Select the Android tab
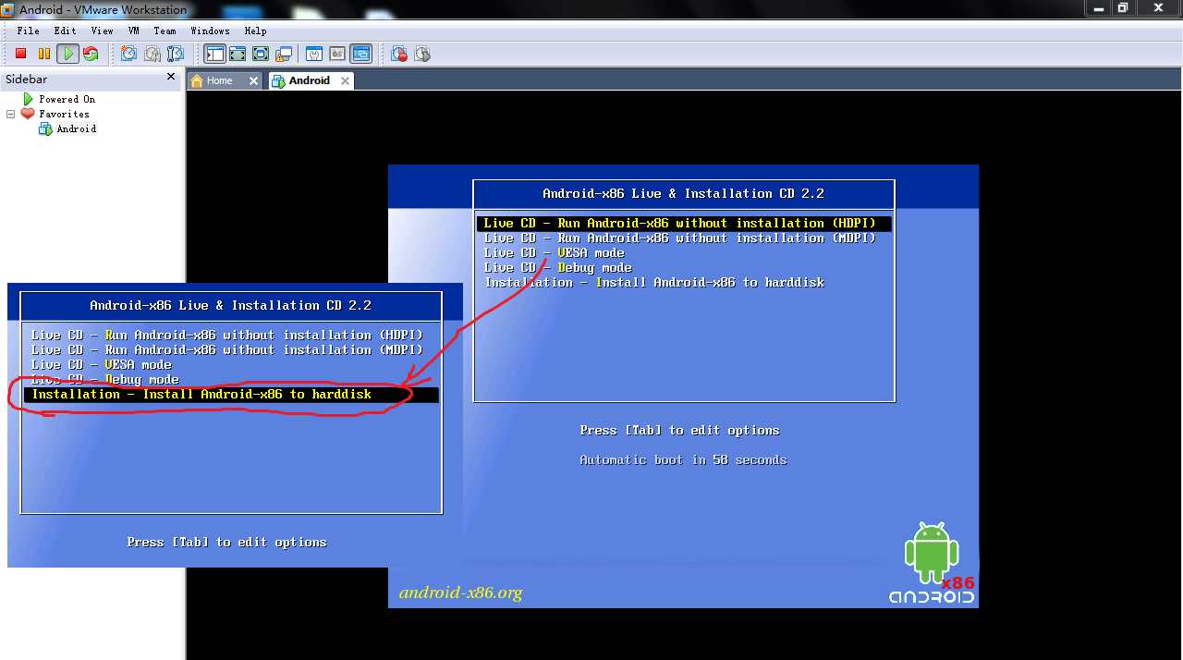This screenshot has width=1183, height=660. tap(309, 80)
